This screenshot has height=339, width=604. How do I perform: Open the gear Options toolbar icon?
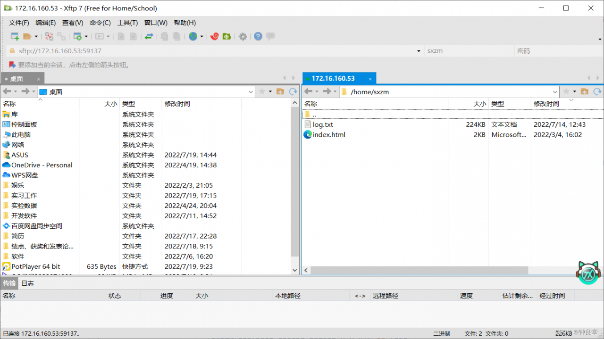point(243,36)
